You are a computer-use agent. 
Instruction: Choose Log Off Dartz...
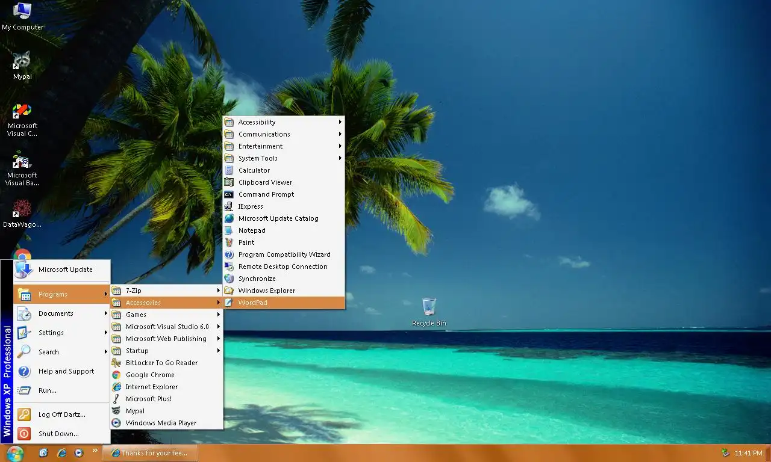[62, 414]
